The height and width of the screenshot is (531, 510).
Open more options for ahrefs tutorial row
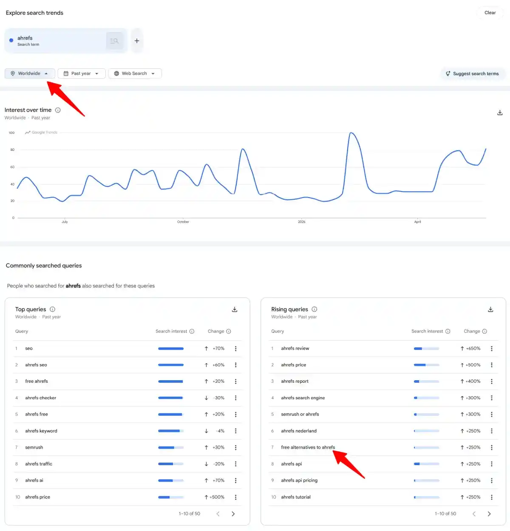point(492,497)
